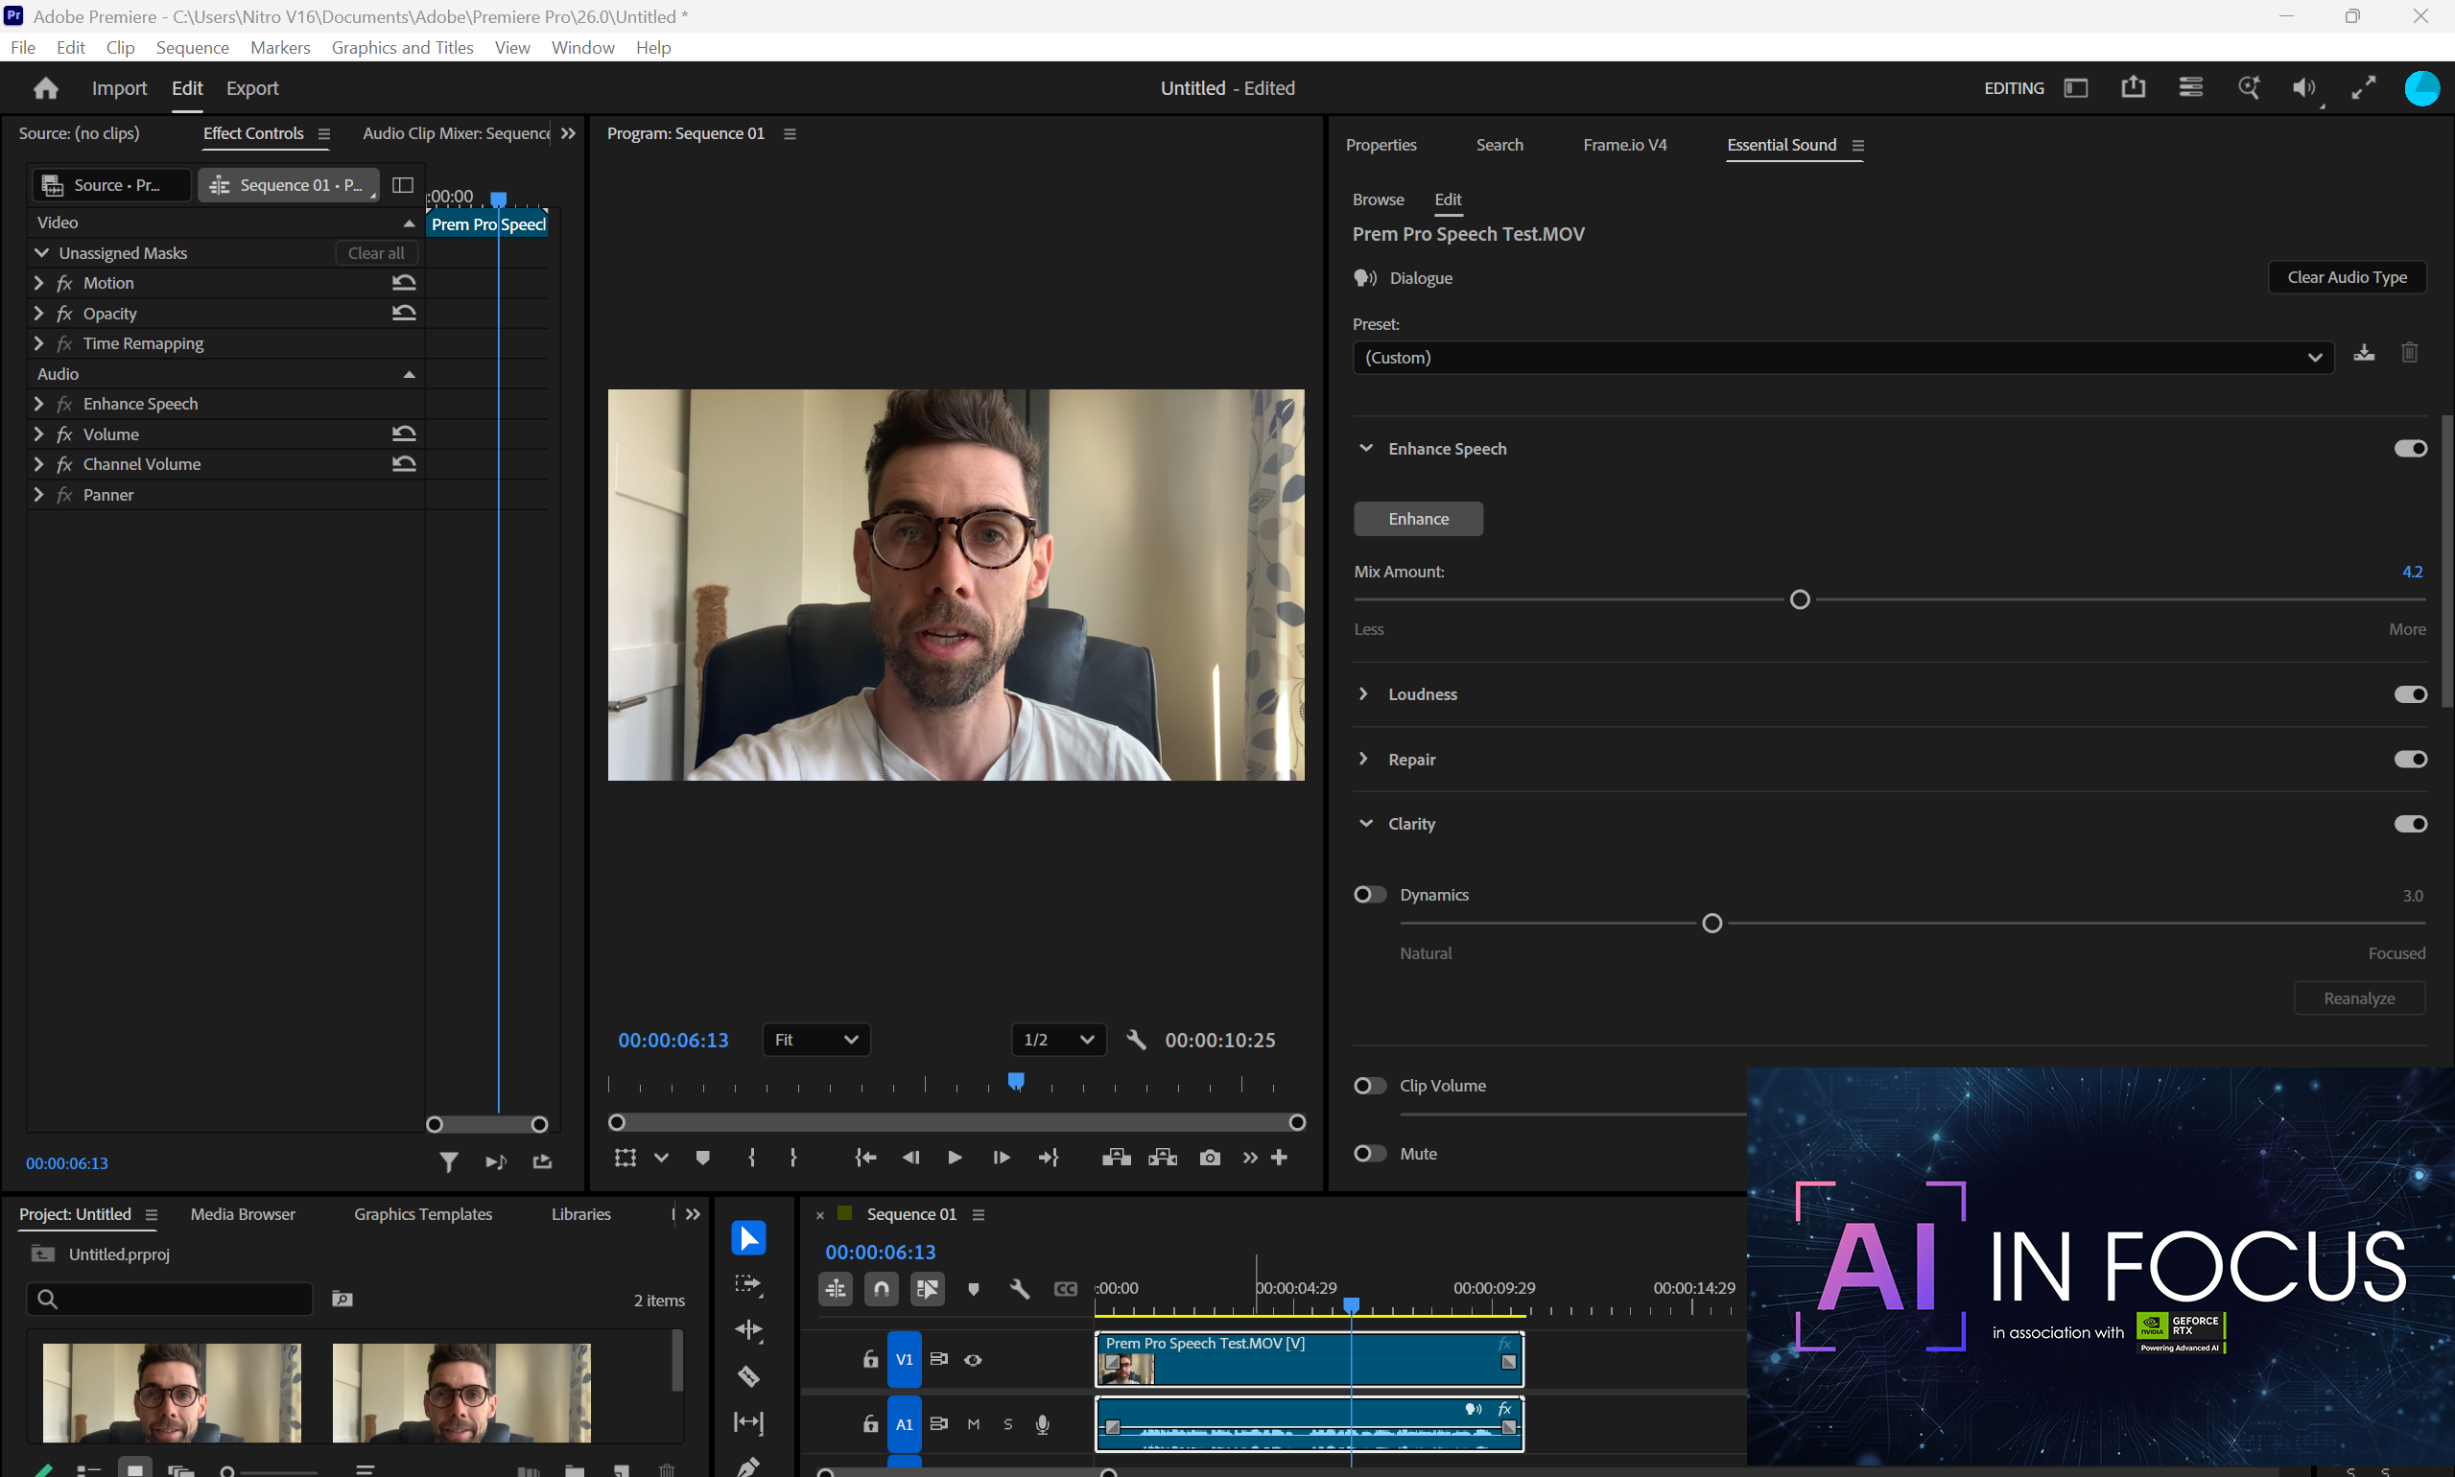Toggle Enhance Speech switch off
The height and width of the screenshot is (1477, 2455).
2410,449
